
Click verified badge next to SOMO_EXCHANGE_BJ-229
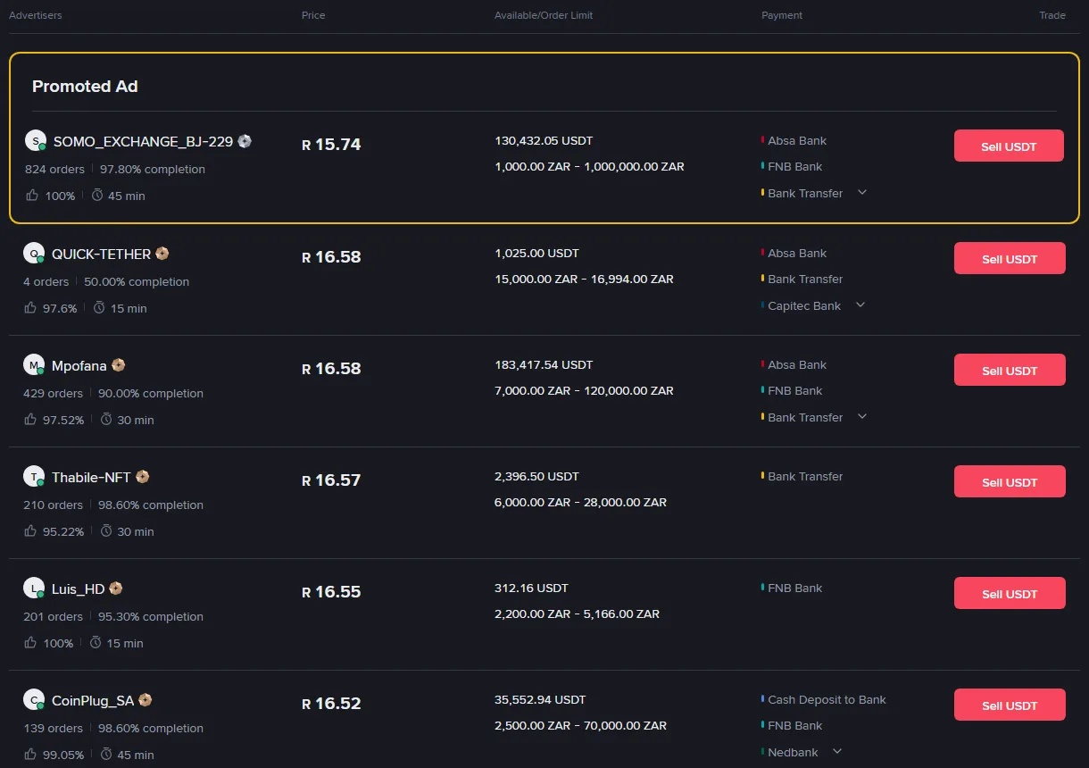click(x=245, y=141)
